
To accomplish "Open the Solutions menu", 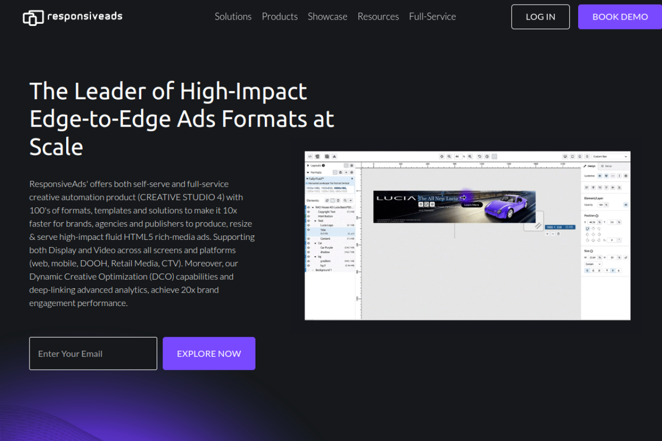I will point(233,17).
